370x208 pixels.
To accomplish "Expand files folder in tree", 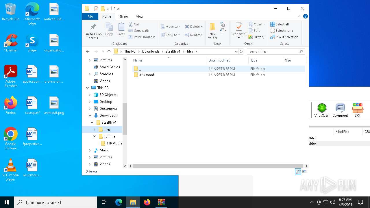I will (x=95, y=129).
